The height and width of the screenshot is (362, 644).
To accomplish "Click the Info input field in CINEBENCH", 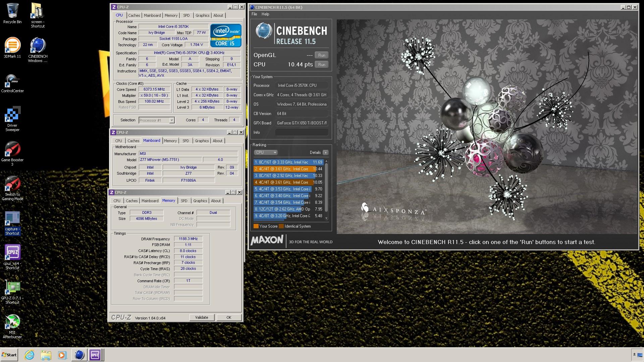I will (302, 132).
